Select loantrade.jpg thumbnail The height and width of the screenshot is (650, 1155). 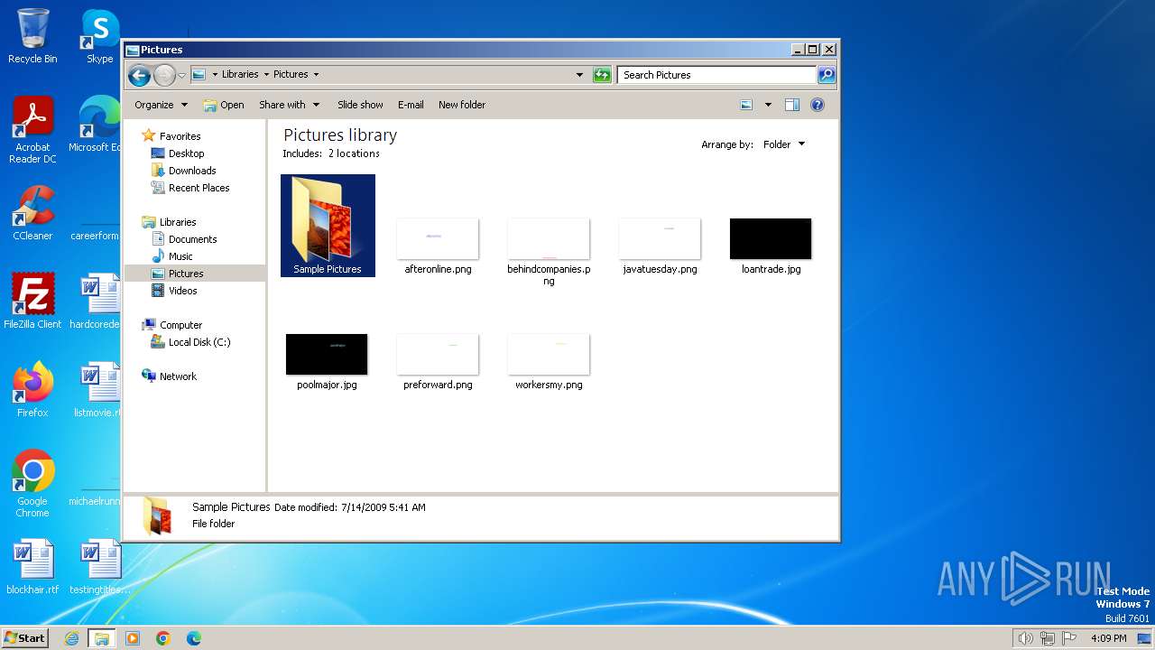click(771, 239)
